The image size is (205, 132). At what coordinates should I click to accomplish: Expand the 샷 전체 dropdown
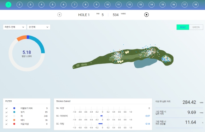point(39,27)
